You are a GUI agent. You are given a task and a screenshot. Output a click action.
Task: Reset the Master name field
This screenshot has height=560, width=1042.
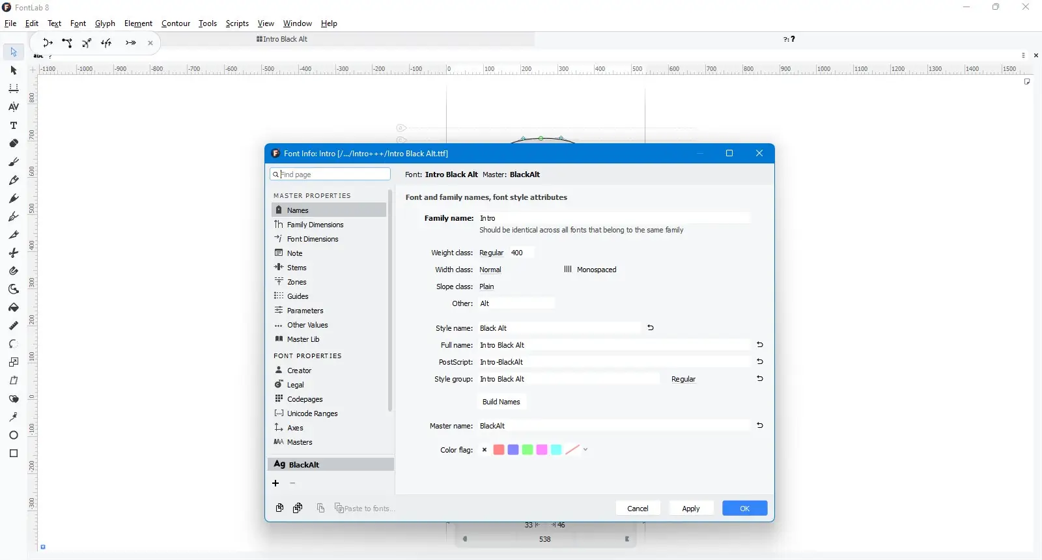point(760,425)
